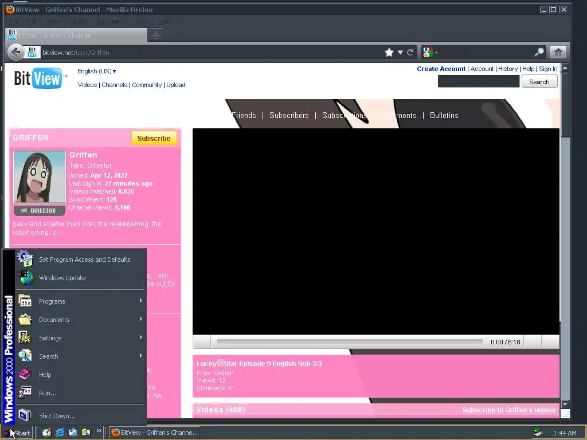Click the Search magnifier icon in Start menu
Screen dimensions: 587x440
pyautogui.click(x=25, y=356)
